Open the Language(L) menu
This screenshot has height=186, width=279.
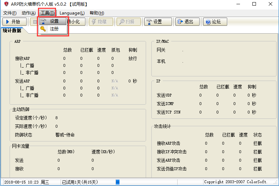(72, 13)
